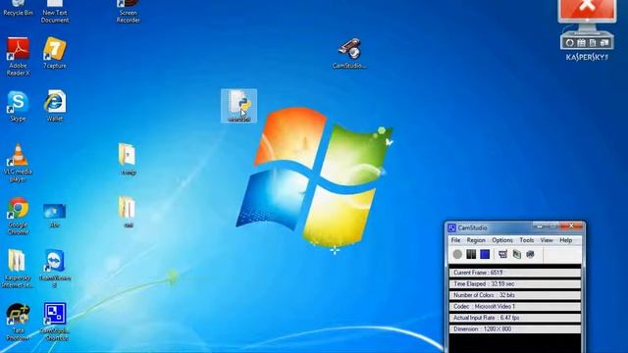Click the Time Elapsed status row
The height and width of the screenshot is (353, 628).
(515, 283)
